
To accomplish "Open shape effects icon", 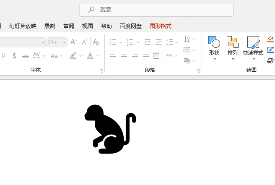I will (270, 61).
